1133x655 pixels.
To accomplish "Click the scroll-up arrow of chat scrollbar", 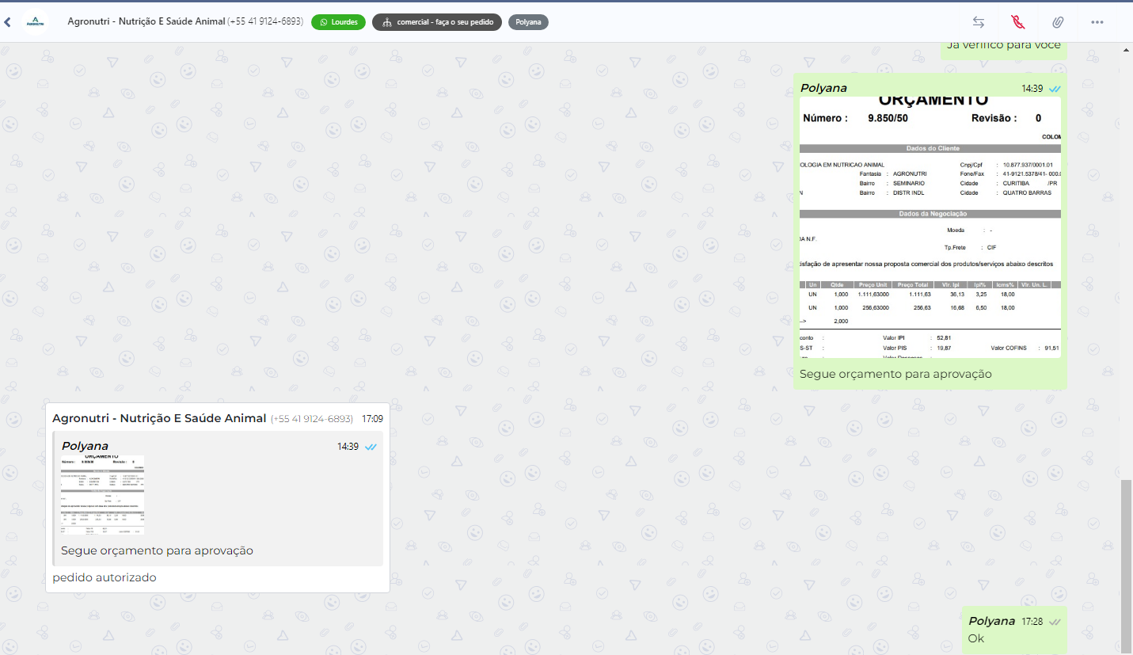I will click(x=1126, y=50).
